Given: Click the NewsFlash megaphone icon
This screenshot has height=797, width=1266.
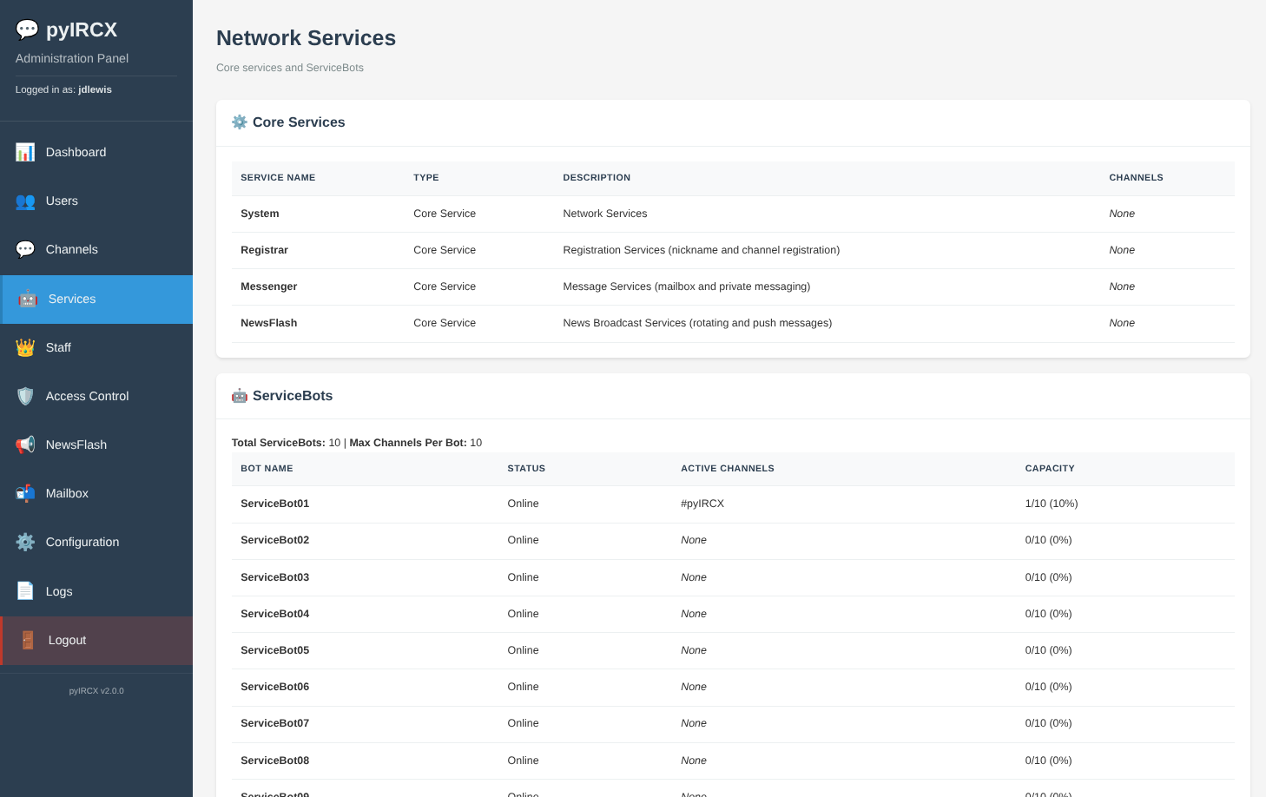Looking at the screenshot, I should pos(25,445).
